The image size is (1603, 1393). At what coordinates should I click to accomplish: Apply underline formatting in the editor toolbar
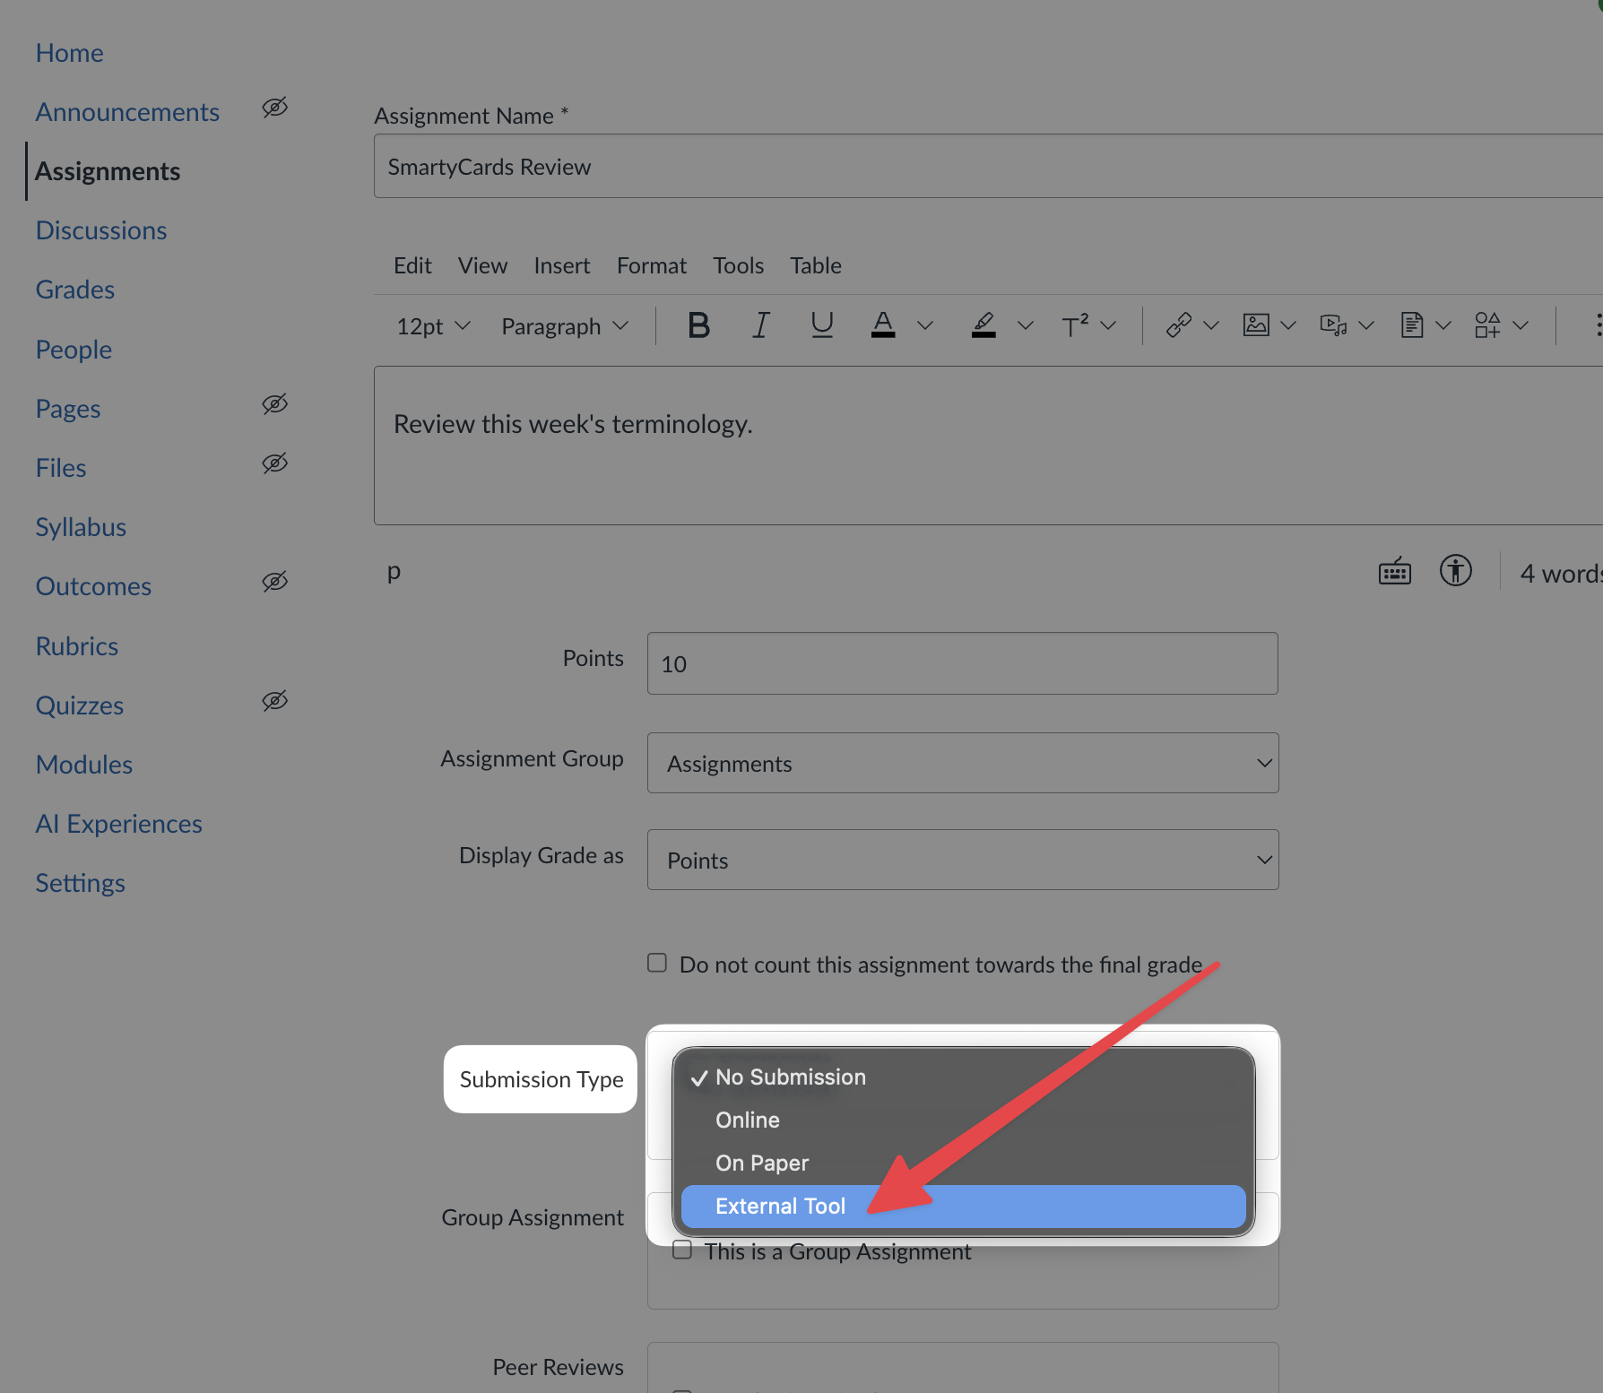822,325
